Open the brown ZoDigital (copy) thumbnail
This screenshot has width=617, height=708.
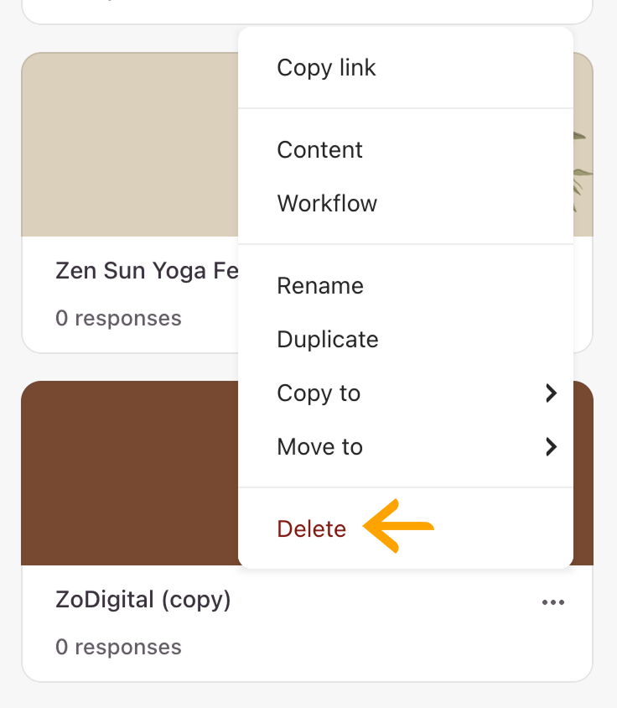pos(130,473)
